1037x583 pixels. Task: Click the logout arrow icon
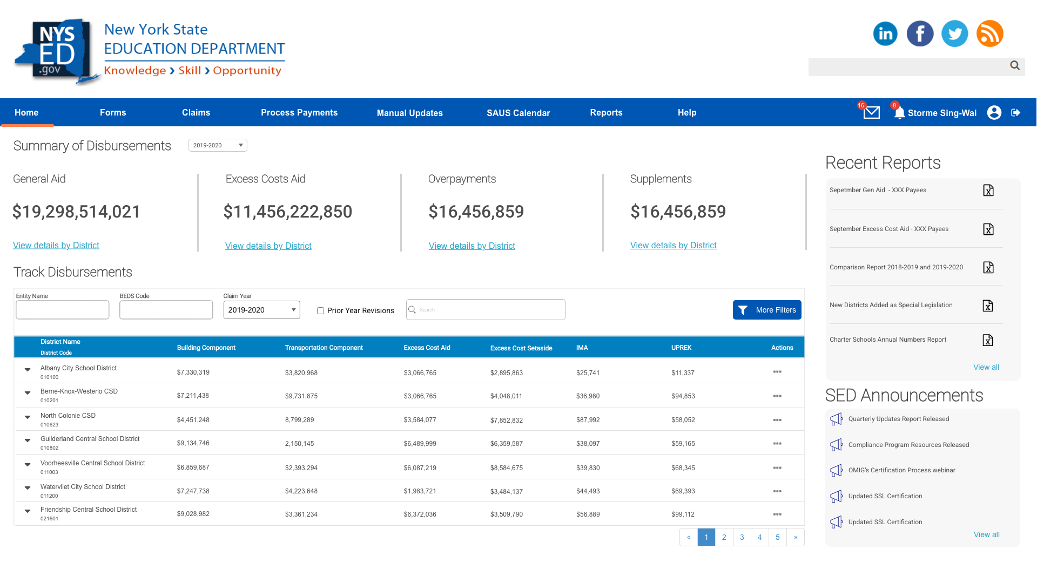coord(1015,112)
